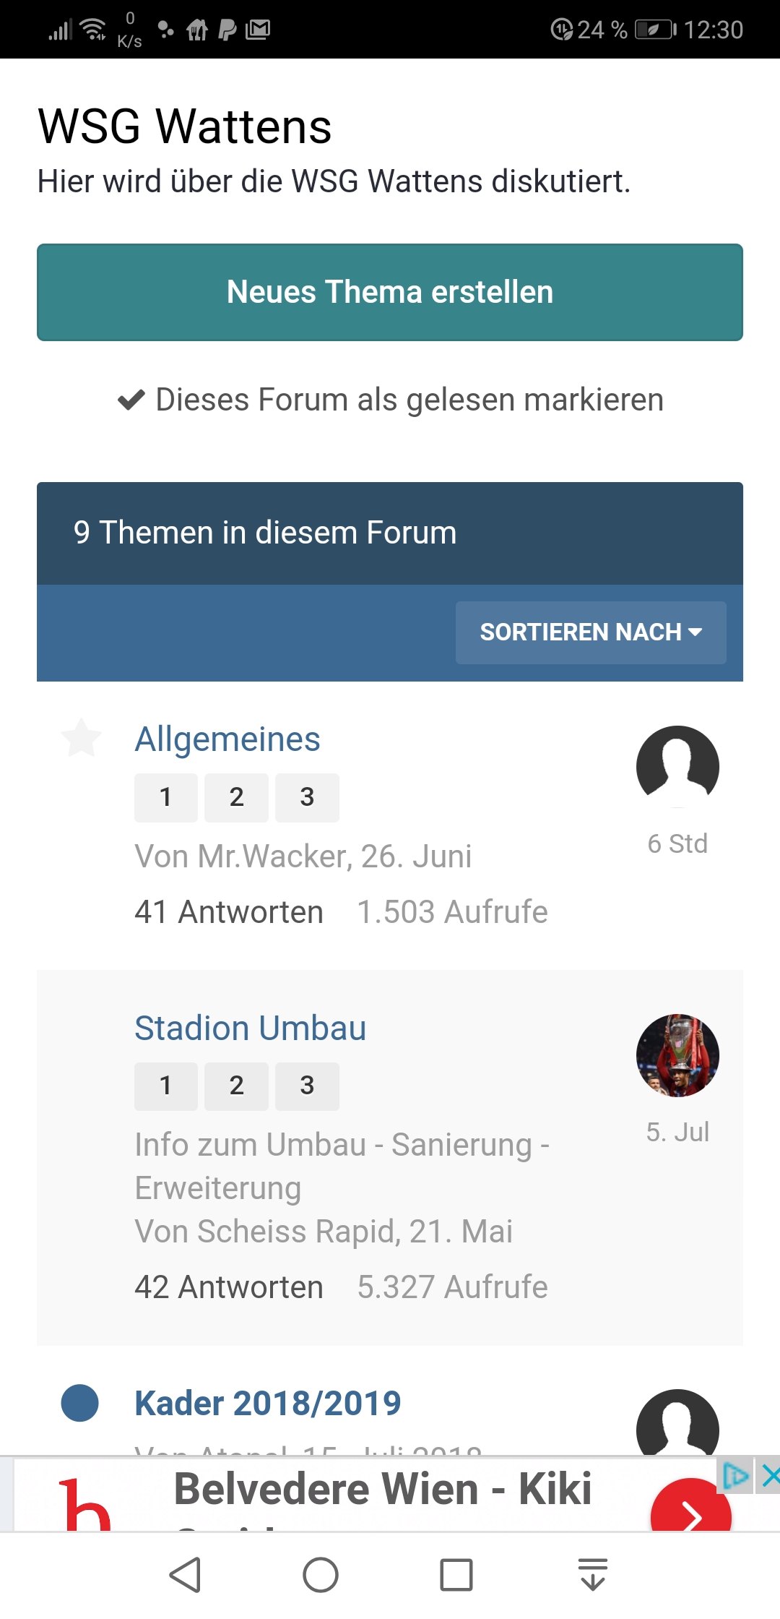Go to page 3 of Stadion Umbau
Image resolution: width=780 pixels, height=1619 pixels.
coord(307,1086)
